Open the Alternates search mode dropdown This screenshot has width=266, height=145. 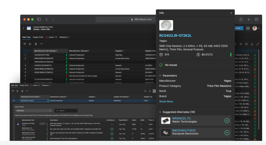click(x=33, y=110)
